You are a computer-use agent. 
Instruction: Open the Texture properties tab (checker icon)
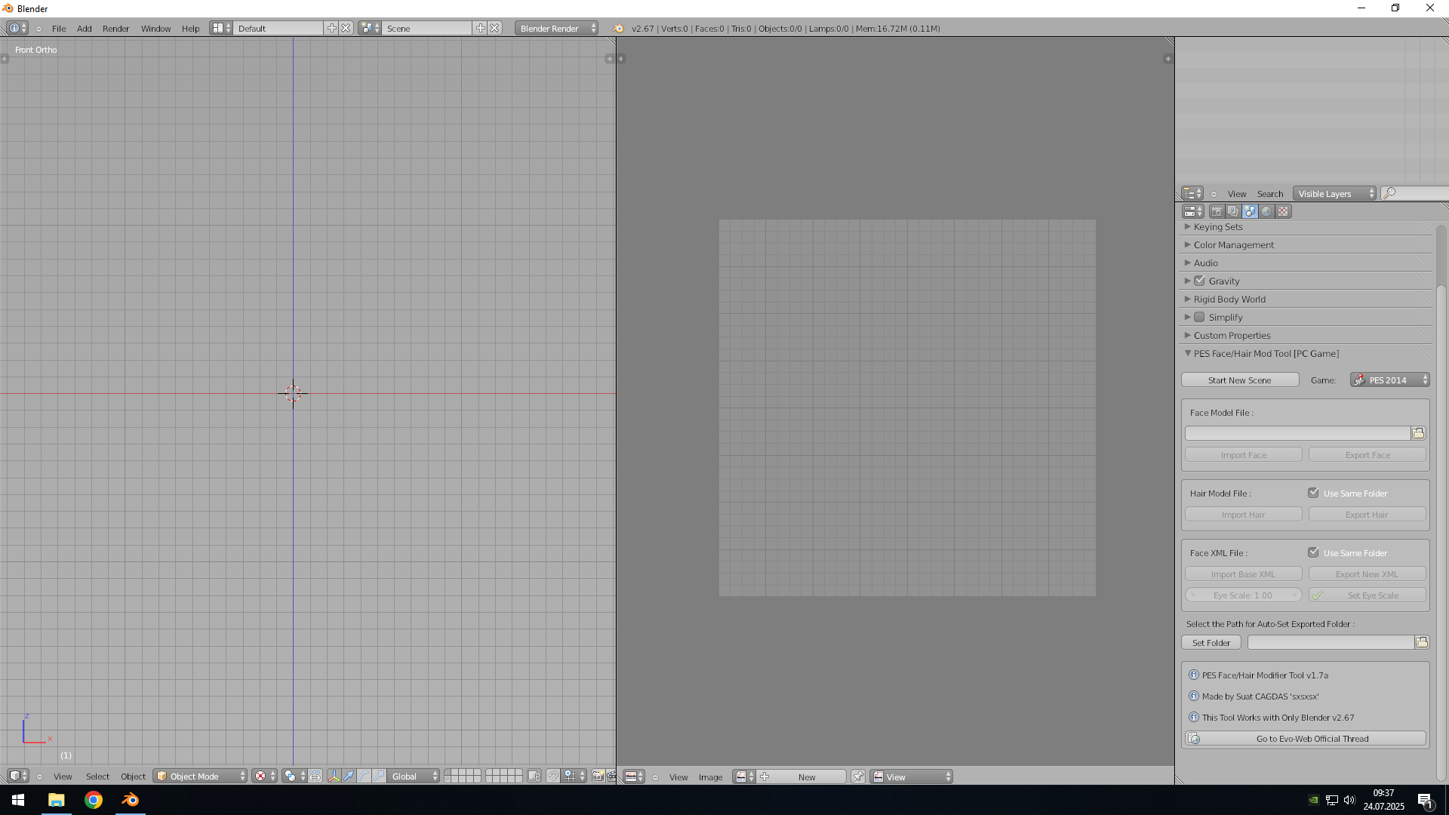click(1283, 212)
